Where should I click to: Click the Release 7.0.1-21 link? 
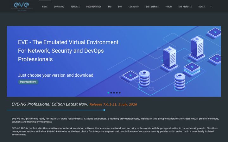[x=113, y=104]
